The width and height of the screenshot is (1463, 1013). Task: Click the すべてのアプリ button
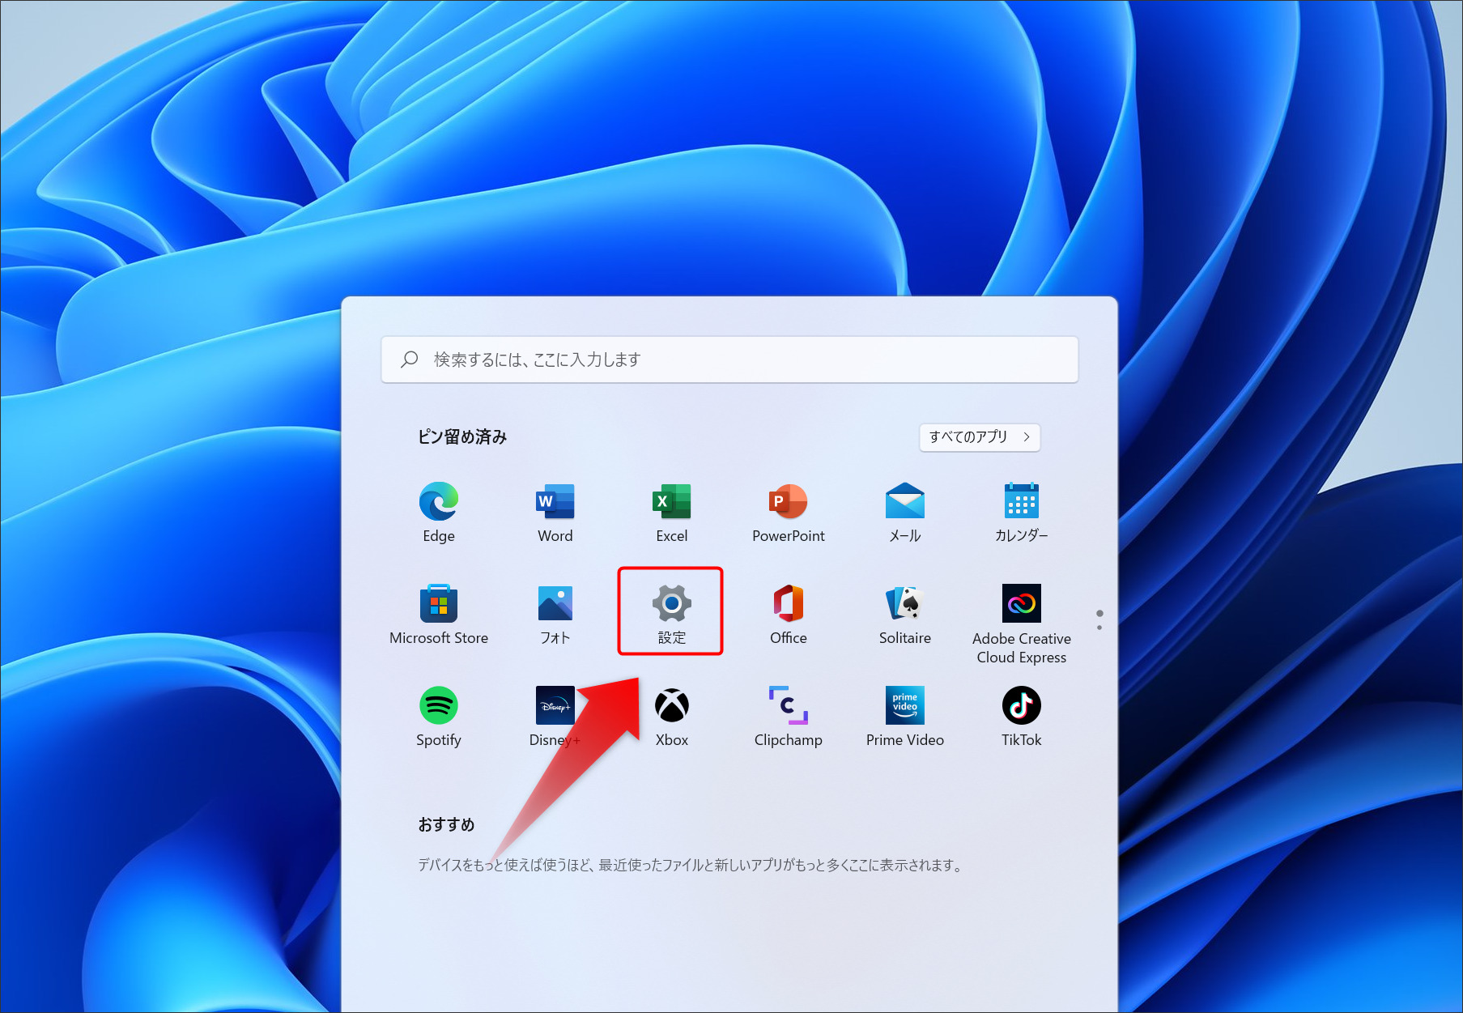pos(980,437)
